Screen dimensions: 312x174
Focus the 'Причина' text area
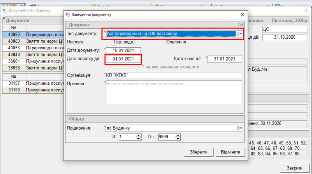click(x=173, y=93)
